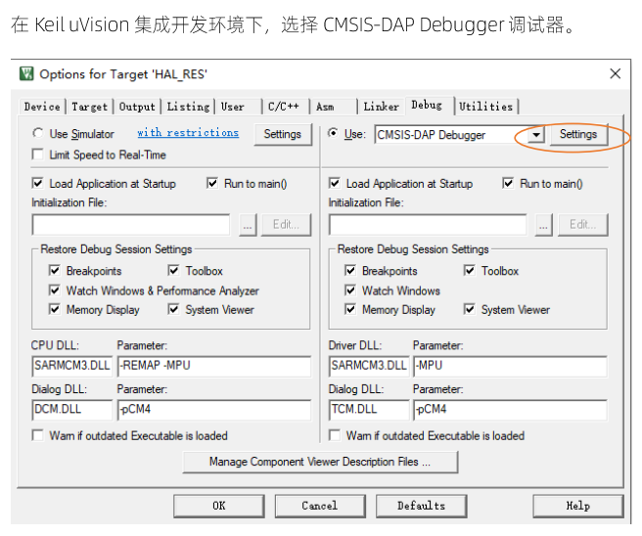Screen dimensions: 642x536
Task: Click the simulator Settings button
Action: 283,134
